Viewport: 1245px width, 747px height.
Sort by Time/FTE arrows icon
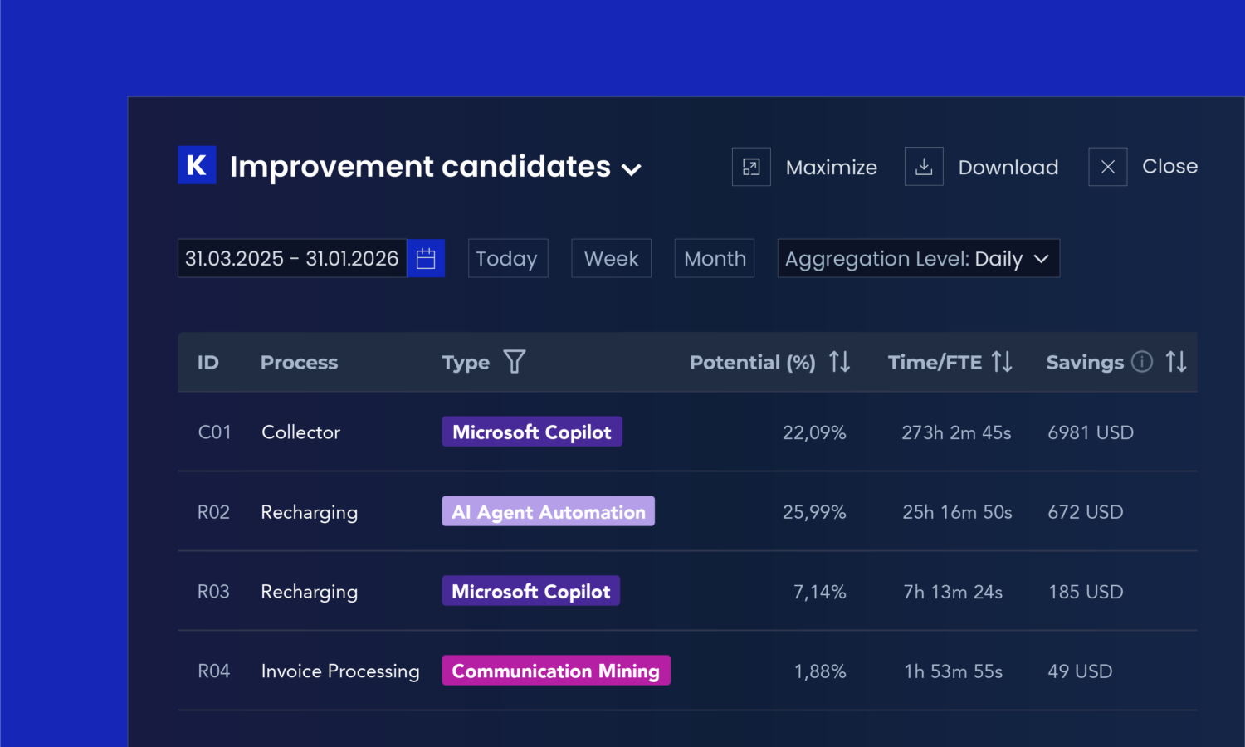point(1002,362)
